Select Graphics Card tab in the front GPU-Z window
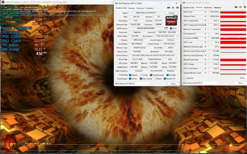The width and height of the screenshot is (247, 154). 121,8
